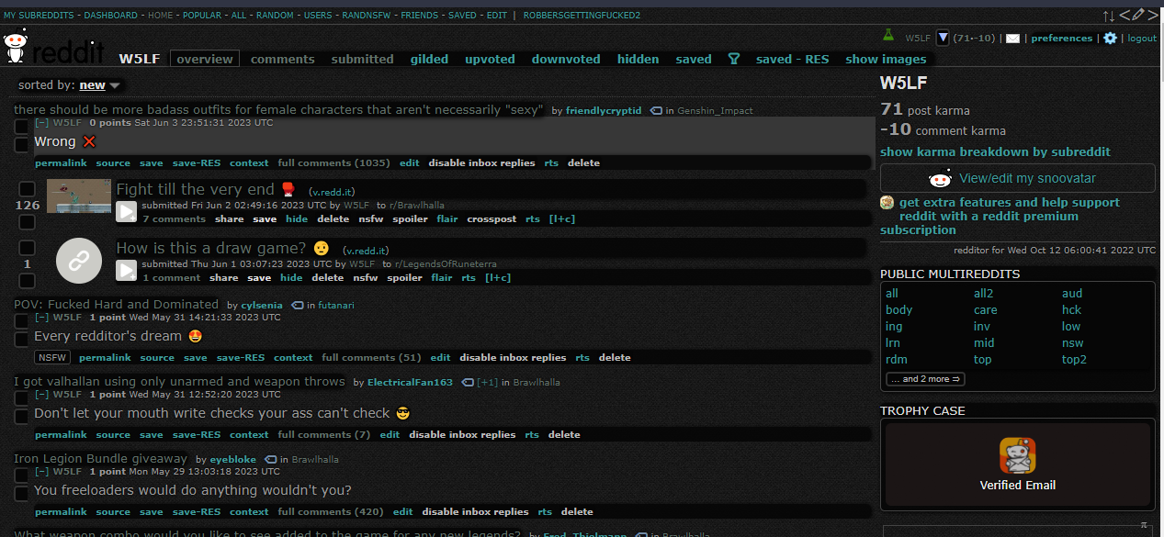
Task: Open the upvoted tab
Action: coord(490,59)
